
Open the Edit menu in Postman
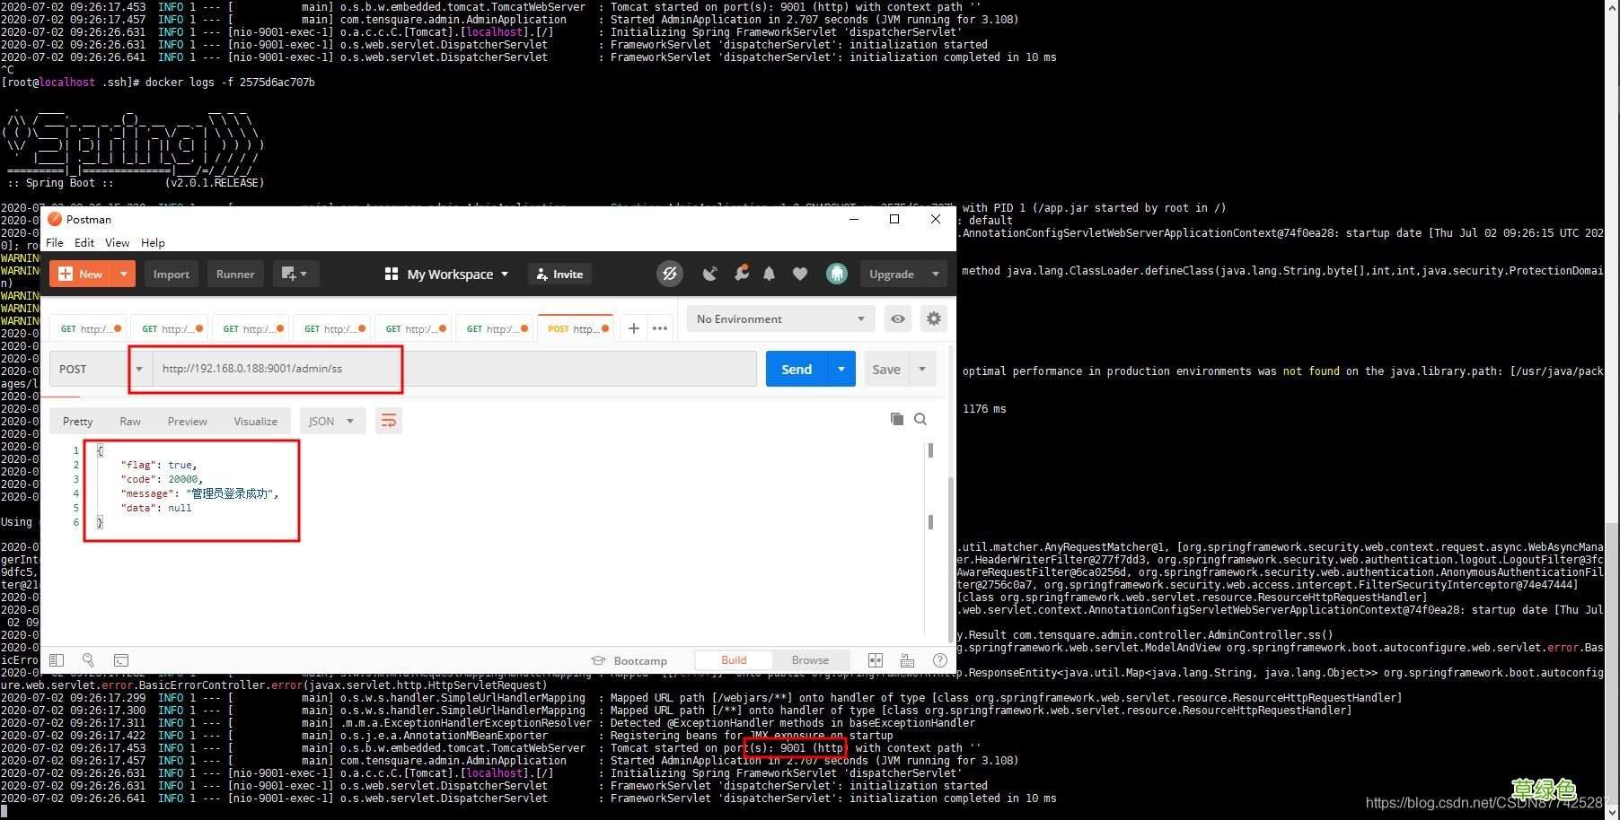84,242
